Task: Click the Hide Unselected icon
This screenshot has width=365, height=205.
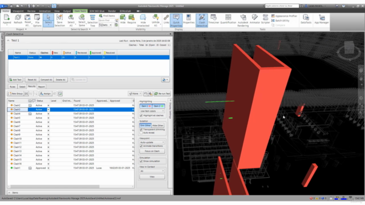Action: (143, 20)
